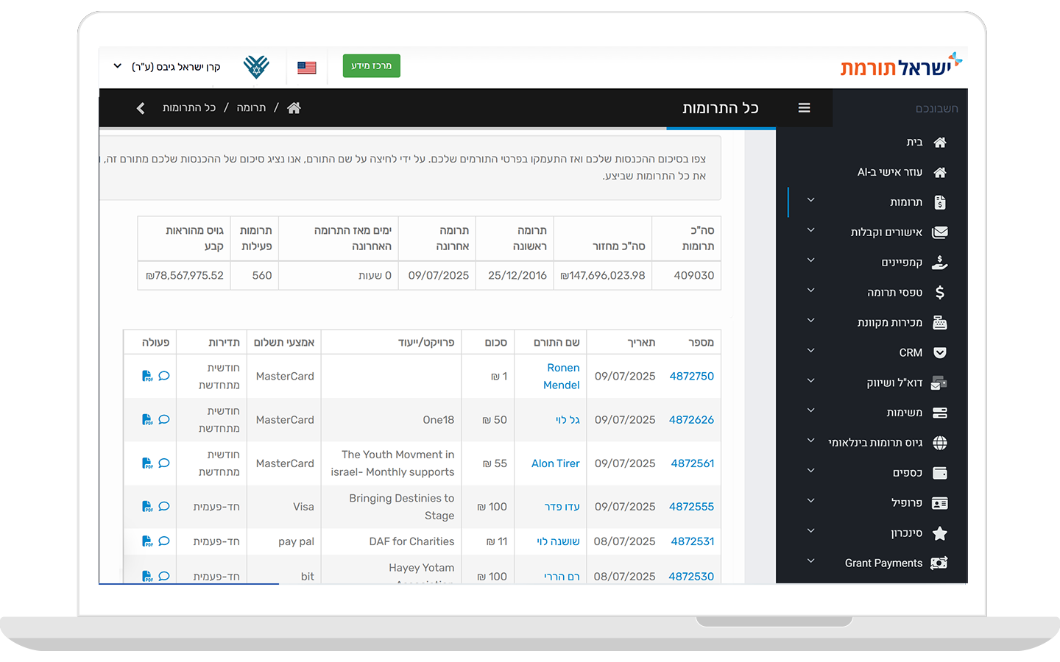
Task: Click the star icon for סינכרון
Action: (x=940, y=533)
